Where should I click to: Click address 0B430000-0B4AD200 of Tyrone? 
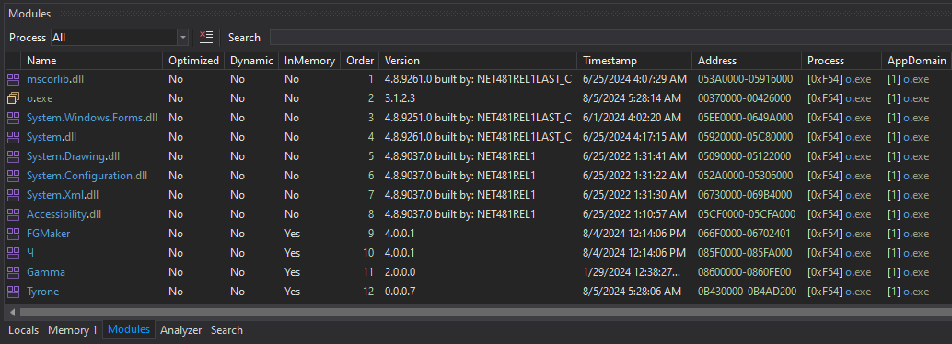pos(747,292)
